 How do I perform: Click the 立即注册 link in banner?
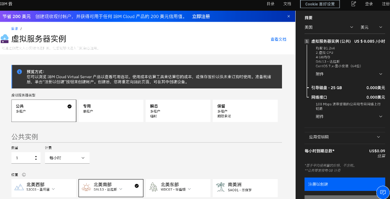click(201, 17)
